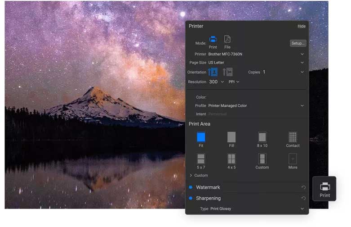Toggle the Watermark section on or off
This screenshot has height=227, width=351.
point(191,187)
